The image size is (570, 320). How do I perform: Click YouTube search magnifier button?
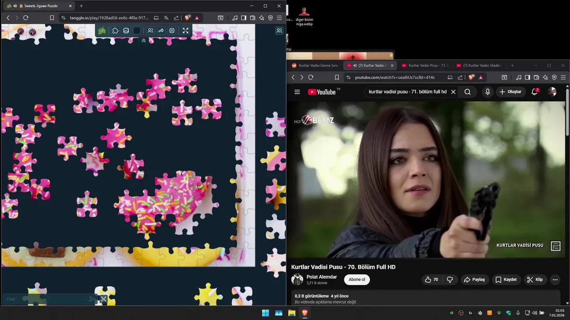click(x=467, y=92)
